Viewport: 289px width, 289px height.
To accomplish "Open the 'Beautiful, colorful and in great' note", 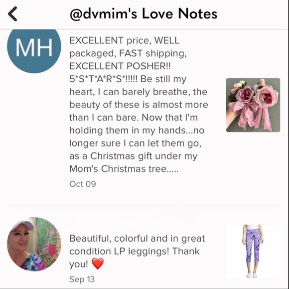I will 137,239.
